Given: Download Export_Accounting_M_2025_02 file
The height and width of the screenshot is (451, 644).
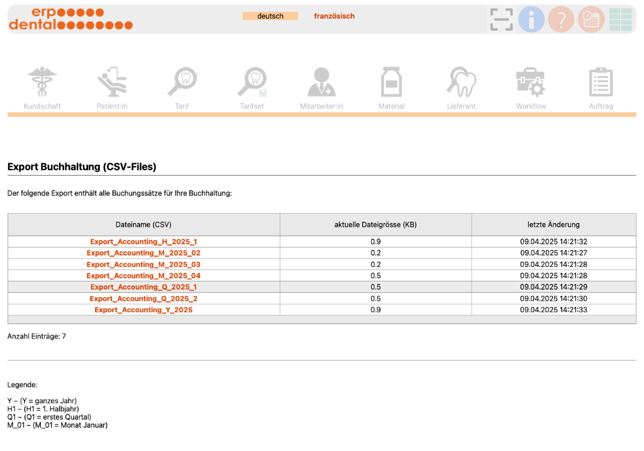Looking at the screenshot, I should pyautogui.click(x=143, y=253).
